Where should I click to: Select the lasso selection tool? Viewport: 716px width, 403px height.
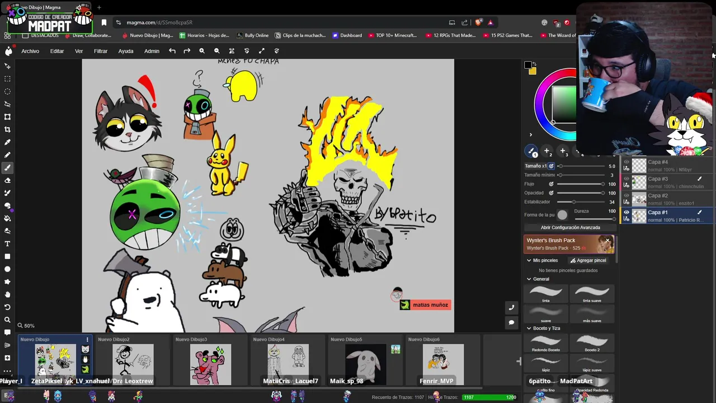[7, 104]
